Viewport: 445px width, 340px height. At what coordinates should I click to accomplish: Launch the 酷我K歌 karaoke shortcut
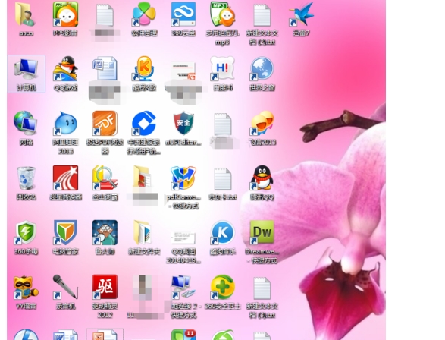(144, 74)
